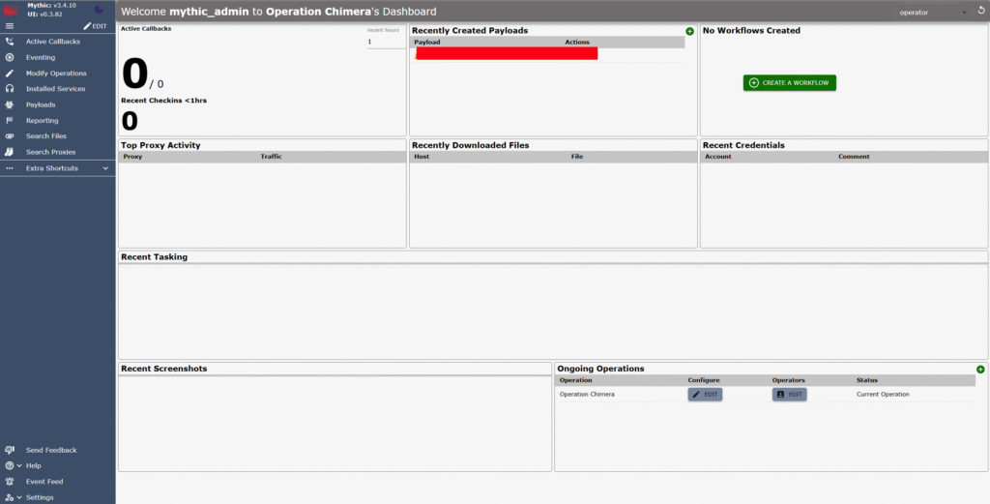The image size is (990, 504).
Task: Expand the Settings menu at bottom
Action: click(57, 497)
